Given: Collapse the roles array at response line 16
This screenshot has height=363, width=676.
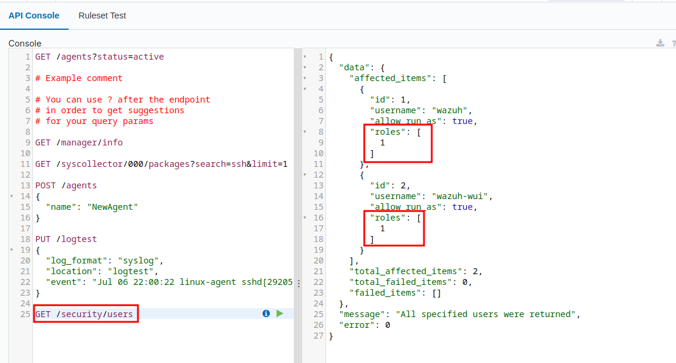Looking at the screenshot, I should click(305, 218).
